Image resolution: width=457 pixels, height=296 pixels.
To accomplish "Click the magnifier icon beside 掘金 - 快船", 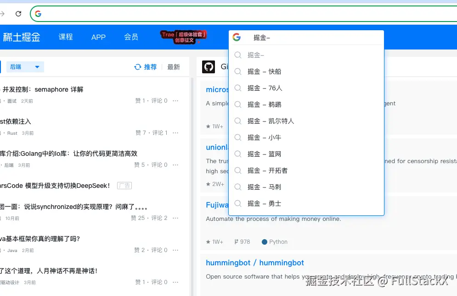I will [x=238, y=71].
